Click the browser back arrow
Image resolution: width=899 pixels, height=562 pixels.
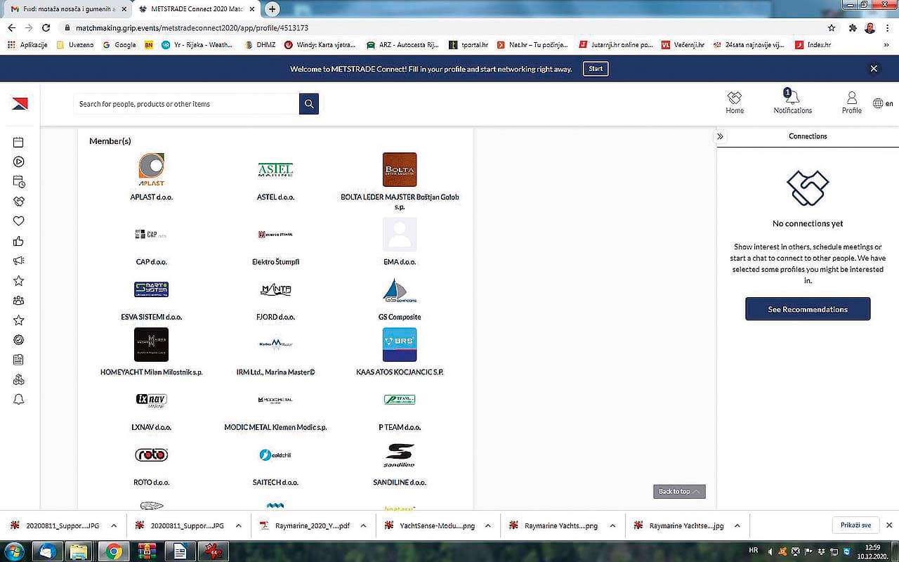(12, 28)
